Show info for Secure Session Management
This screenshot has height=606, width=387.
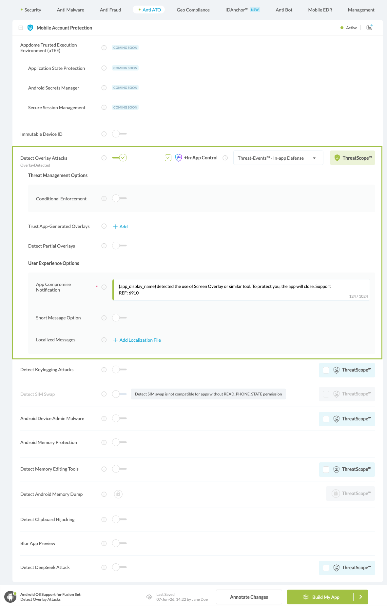coord(104,108)
